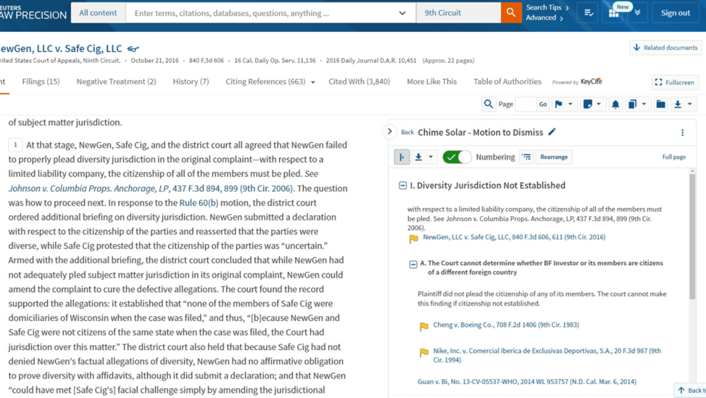The width and height of the screenshot is (706, 398).
Task: Expand the Citing References tab dropdown arrow
Action: pos(313,82)
